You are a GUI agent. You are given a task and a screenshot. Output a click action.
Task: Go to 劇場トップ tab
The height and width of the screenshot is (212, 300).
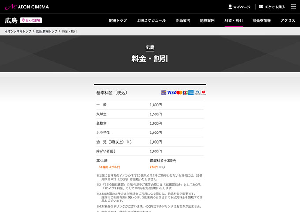(118, 20)
